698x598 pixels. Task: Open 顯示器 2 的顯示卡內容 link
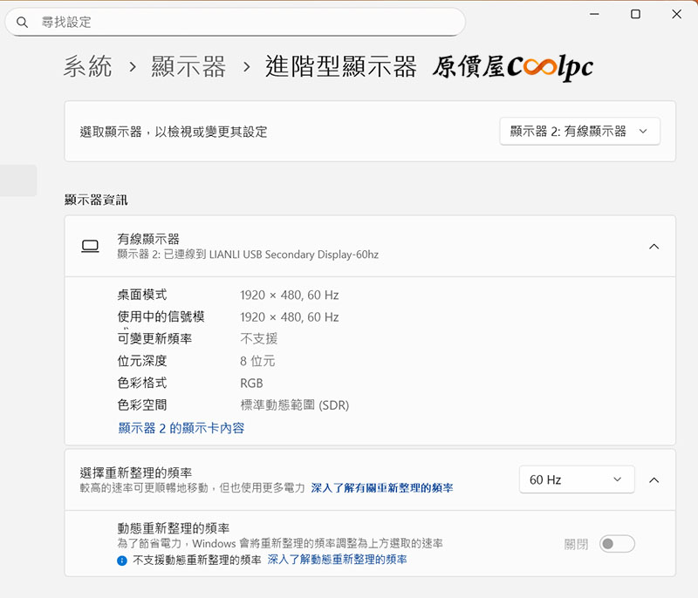[x=181, y=428]
